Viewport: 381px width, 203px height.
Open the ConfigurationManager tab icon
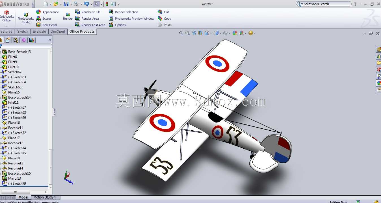pos(16,40)
